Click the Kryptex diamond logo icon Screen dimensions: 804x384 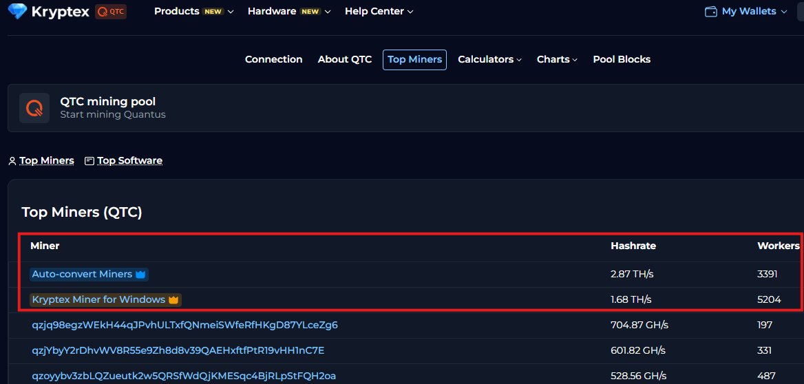point(17,11)
